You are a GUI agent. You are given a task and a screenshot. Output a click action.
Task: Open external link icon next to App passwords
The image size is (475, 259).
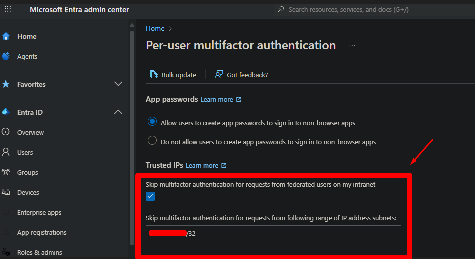point(239,99)
